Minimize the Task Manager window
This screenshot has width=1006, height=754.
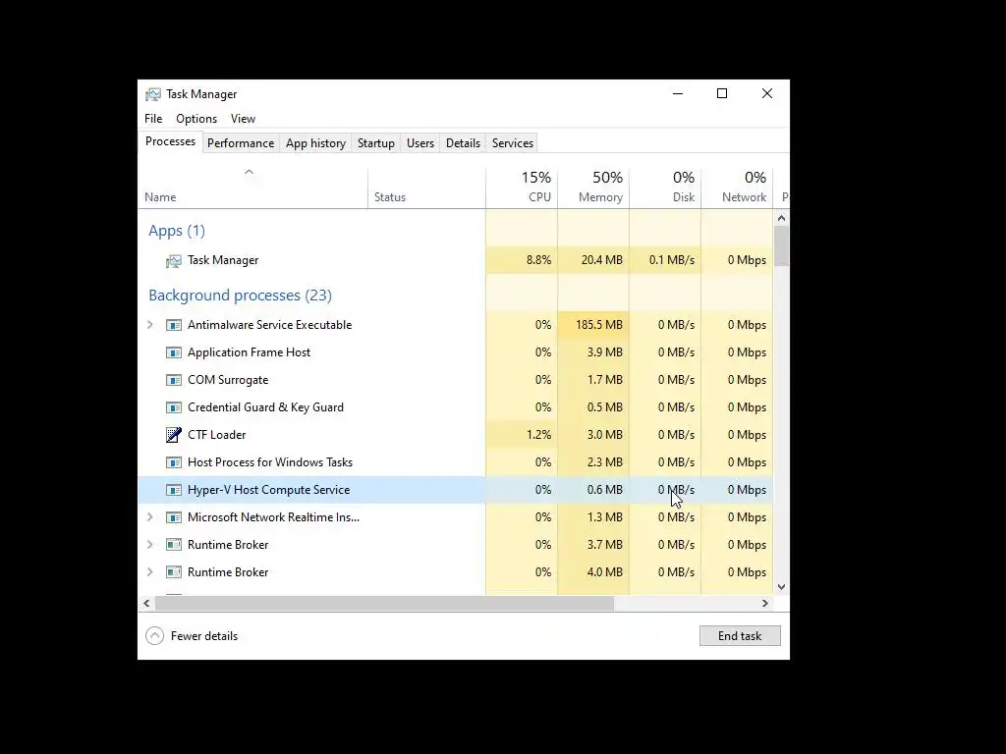click(678, 93)
